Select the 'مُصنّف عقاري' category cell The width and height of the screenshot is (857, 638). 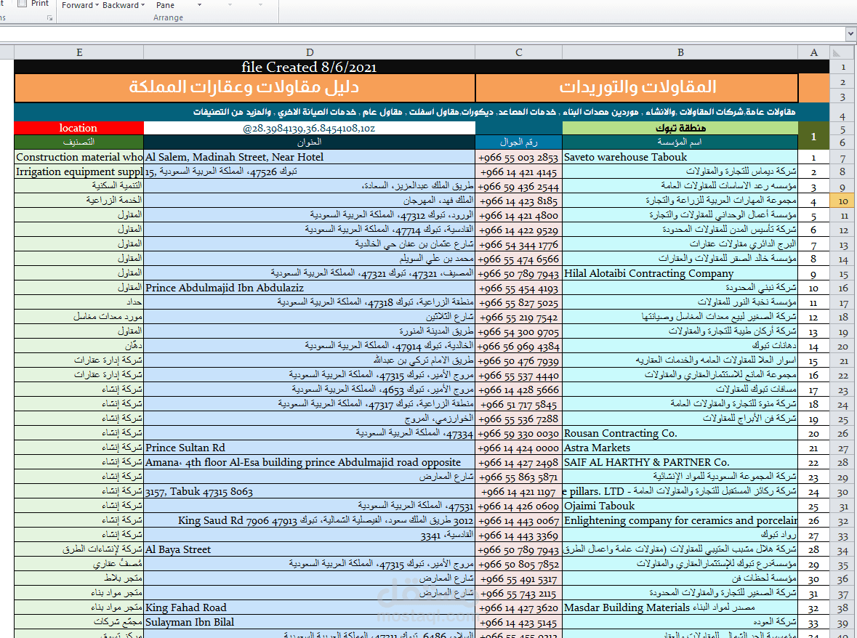tap(79, 565)
